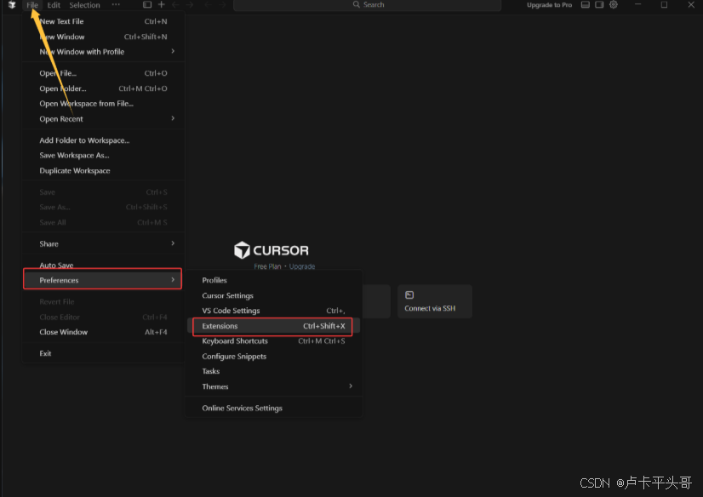
Task: Open Keyboard Shortcuts
Action: (x=273, y=341)
